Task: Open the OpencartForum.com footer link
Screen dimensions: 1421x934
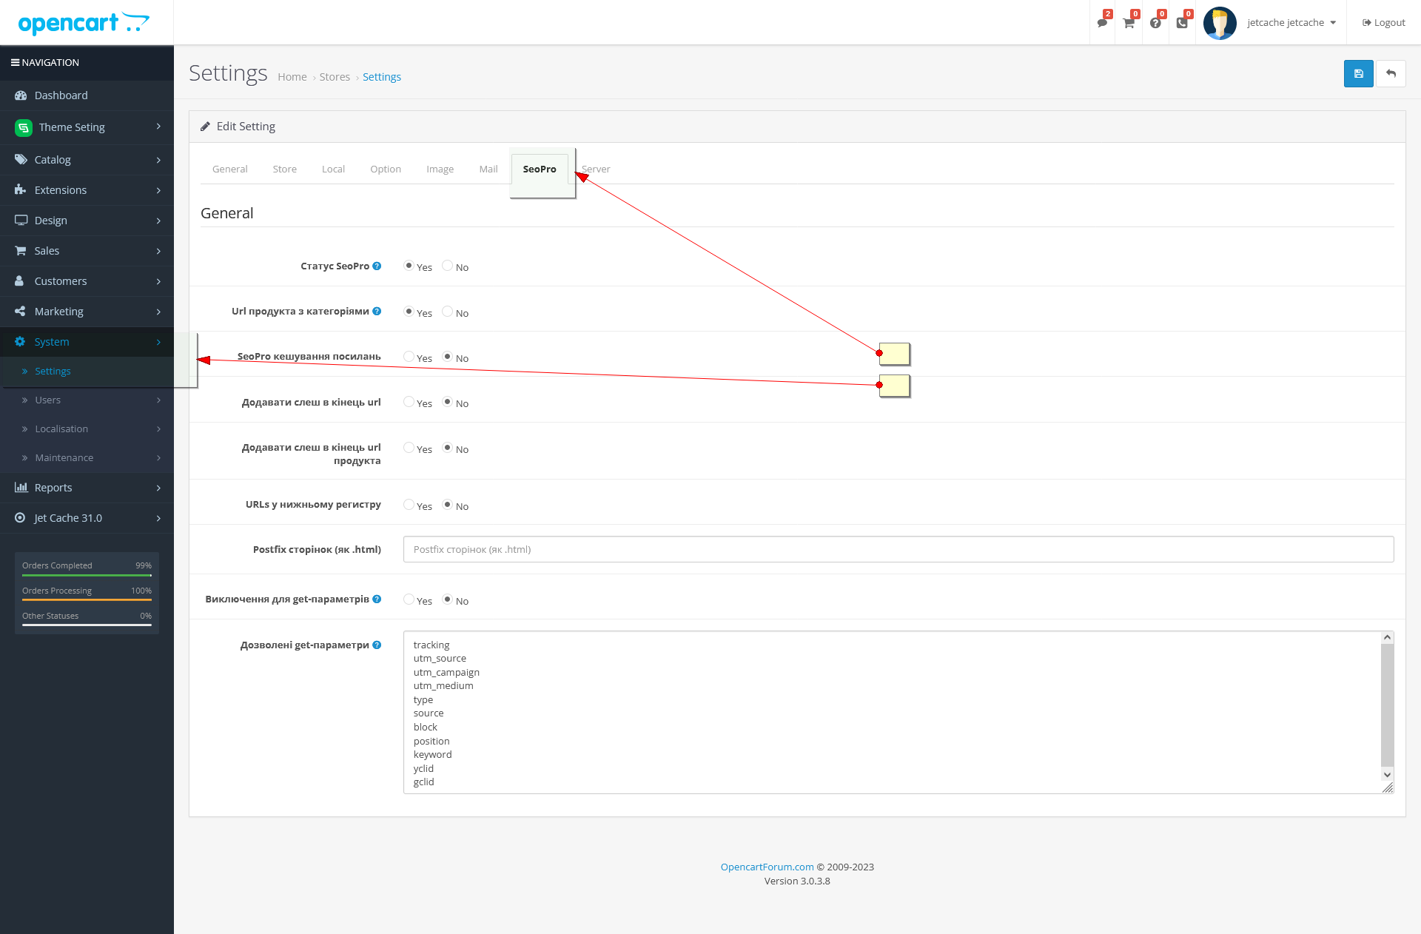Action: click(767, 867)
